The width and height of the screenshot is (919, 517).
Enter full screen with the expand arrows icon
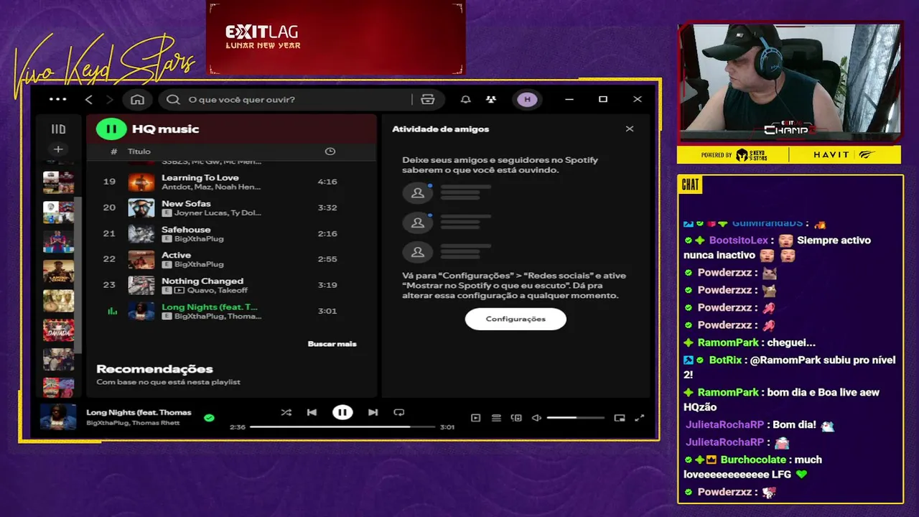pyautogui.click(x=640, y=418)
